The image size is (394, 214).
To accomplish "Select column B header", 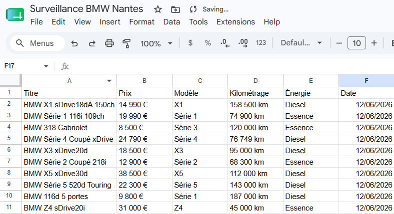I will [144, 81].
